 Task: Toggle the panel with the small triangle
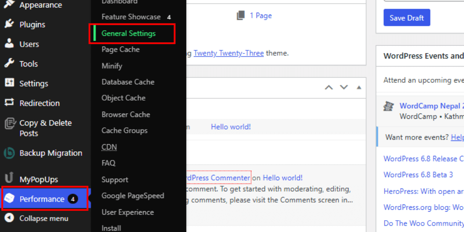(359, 87)
